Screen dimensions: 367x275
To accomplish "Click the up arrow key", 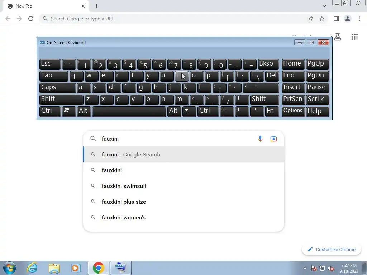I will coord(242,100).
